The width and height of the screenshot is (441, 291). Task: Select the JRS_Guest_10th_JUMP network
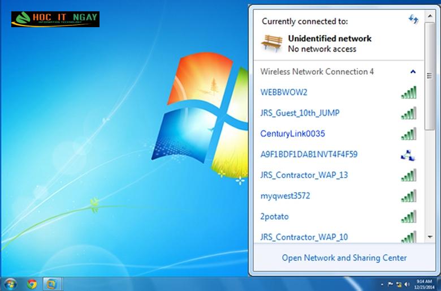pyautogui.click(x=339, y=113)
